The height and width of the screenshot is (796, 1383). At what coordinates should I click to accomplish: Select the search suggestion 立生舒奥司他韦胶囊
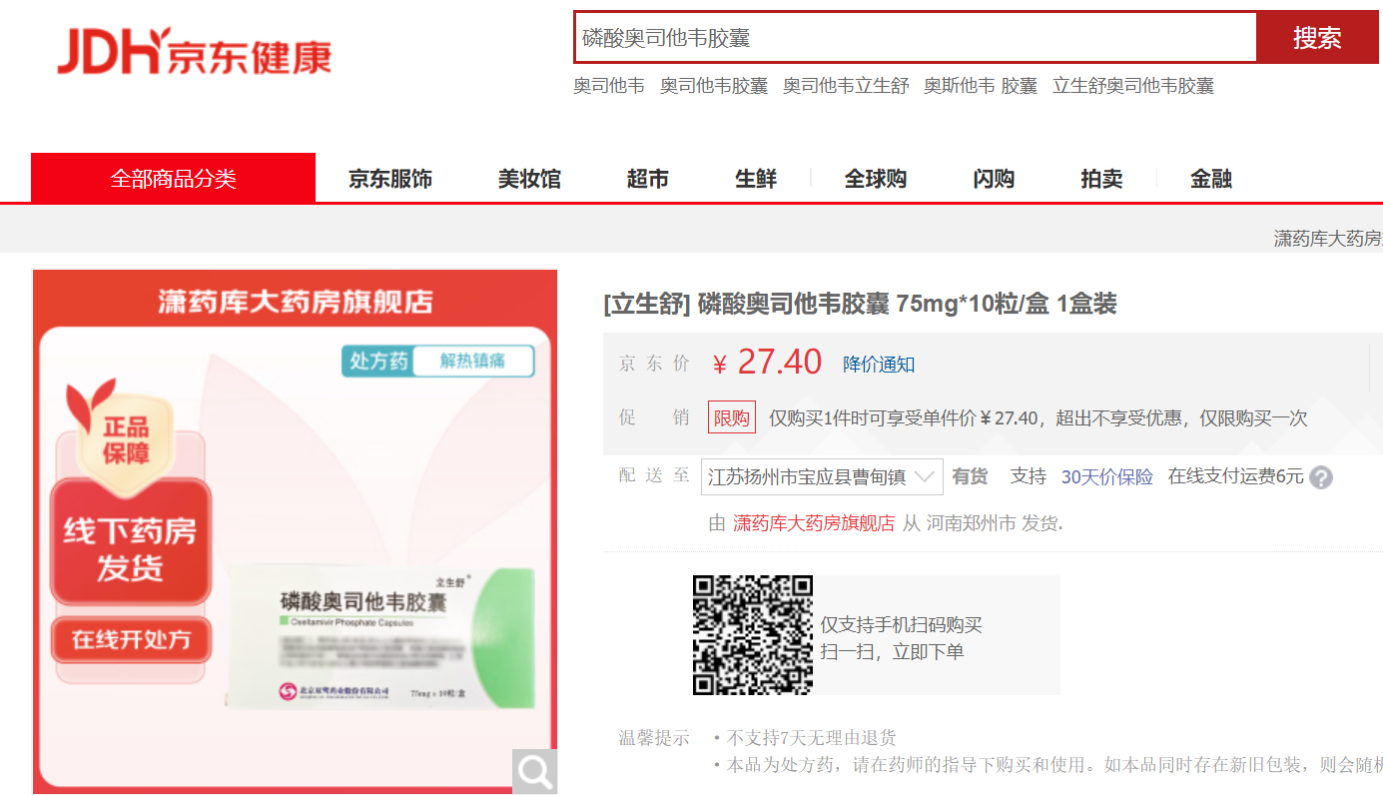pyautogui.click(x=1133, y=86)
